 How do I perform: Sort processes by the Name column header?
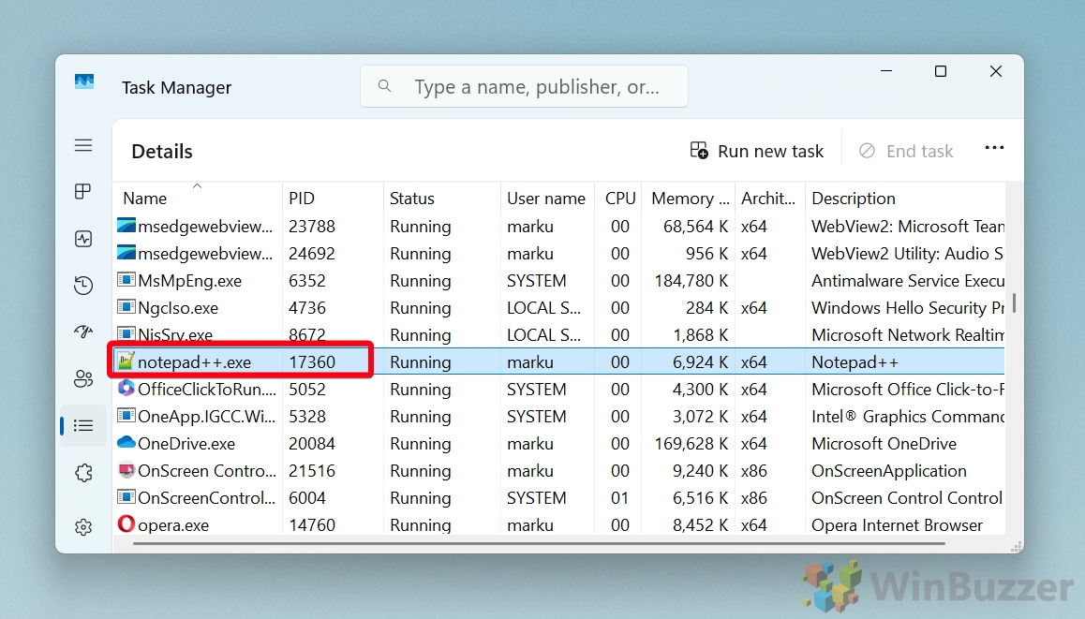coord(145,199)
